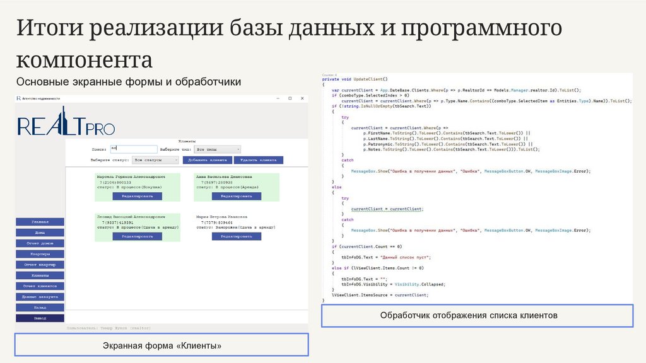The image size is (646, 363).
Task: Click the Клиенты page heading
Action: click(x=187, y=141)
